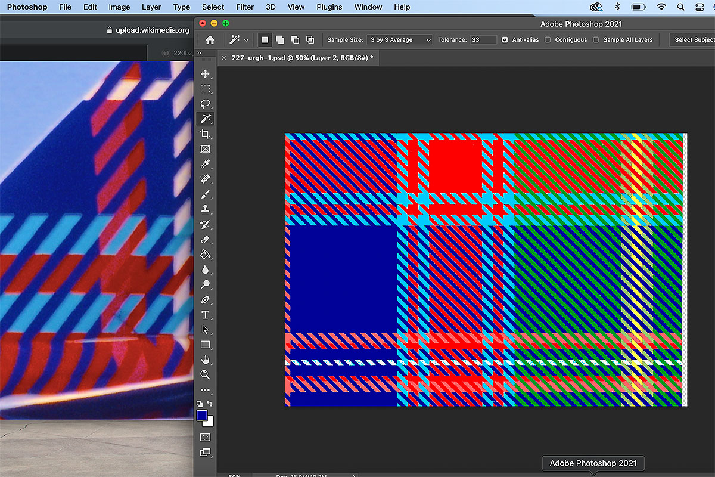Select the Paint Bucket tool

coord(205,255)
